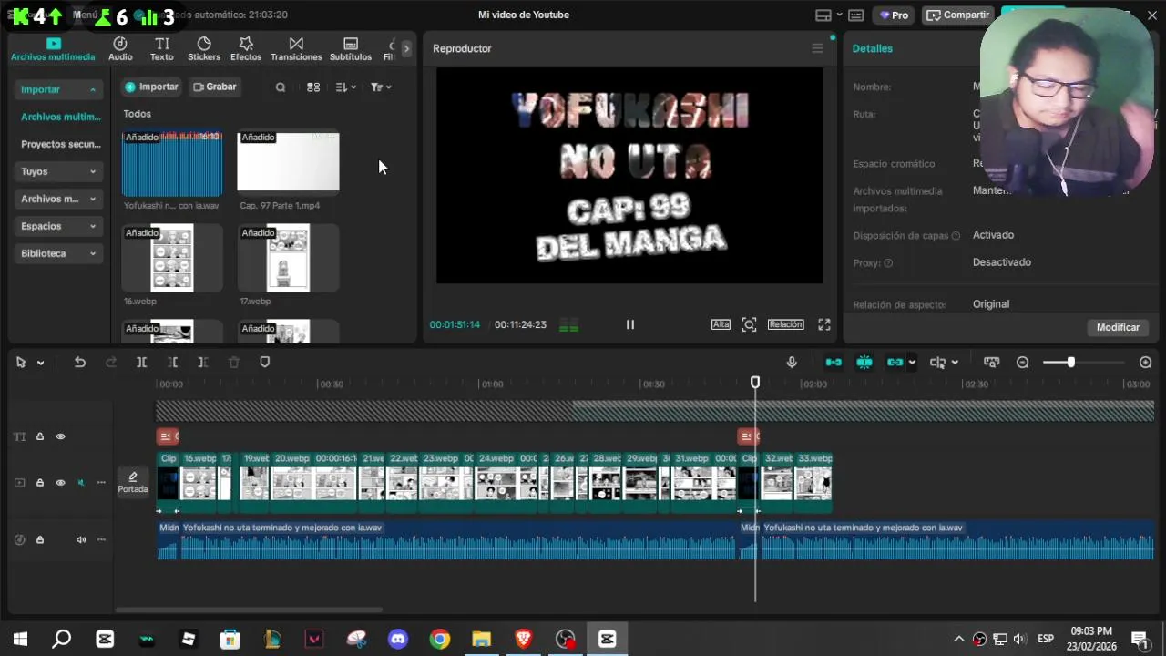Viewport: 1166px width, 656px height.
Task: Click the Modificar button in Detalles
Action: (1118, 327)
